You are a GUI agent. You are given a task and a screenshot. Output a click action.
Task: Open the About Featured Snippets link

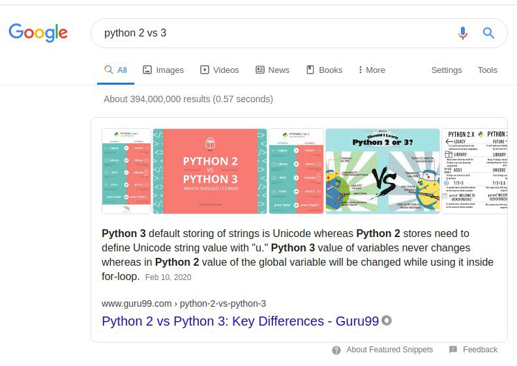pyautogui.click(x=389, y=350)
